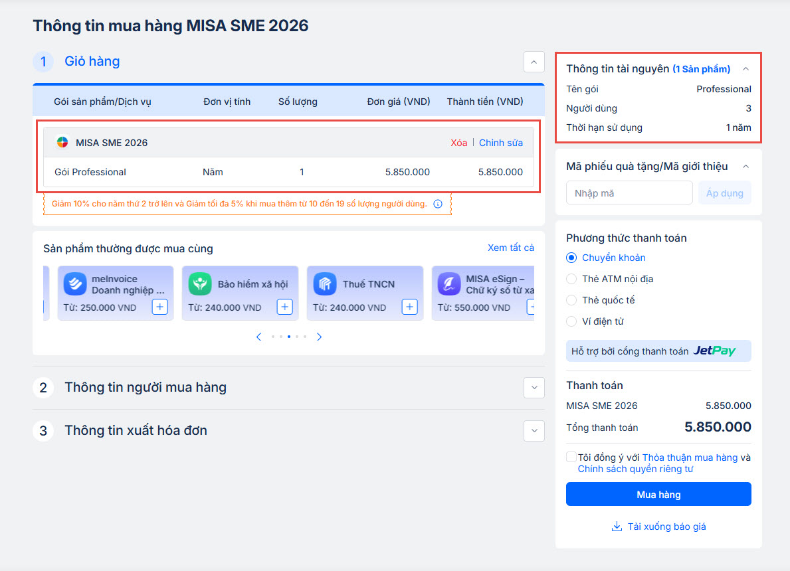Screen dimensions: 790x571
Task: Click the discount info icon
Action: pos(438,204)
